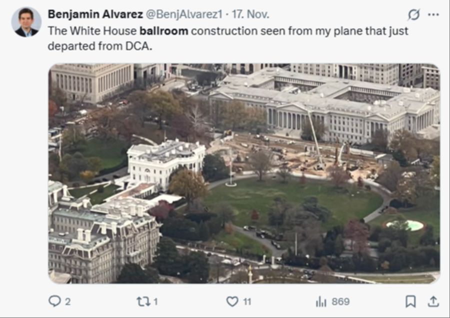Like the tweet with the heart icon
Image resolution: width=450 pixels, height=318 pixels.
[232, 301]
